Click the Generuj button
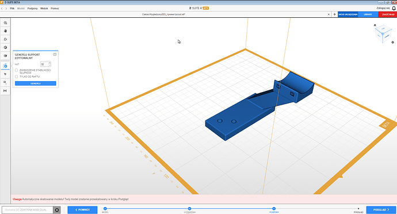 click(x=36, y=83)
